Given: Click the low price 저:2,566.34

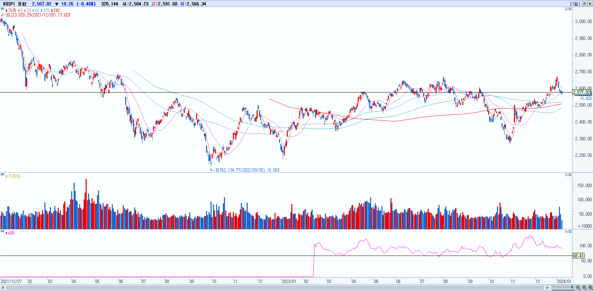Looking at the screenshot, I should [x=193, y=4].
